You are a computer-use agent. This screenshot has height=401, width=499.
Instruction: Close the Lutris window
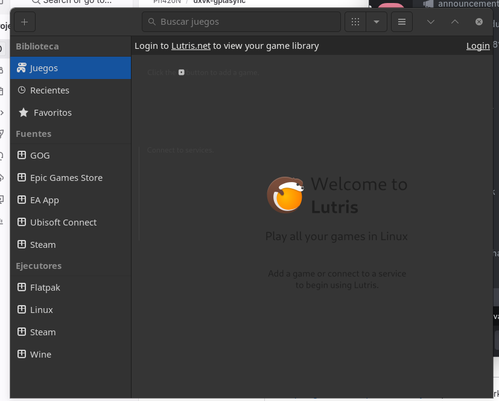[x=479, y=22]
